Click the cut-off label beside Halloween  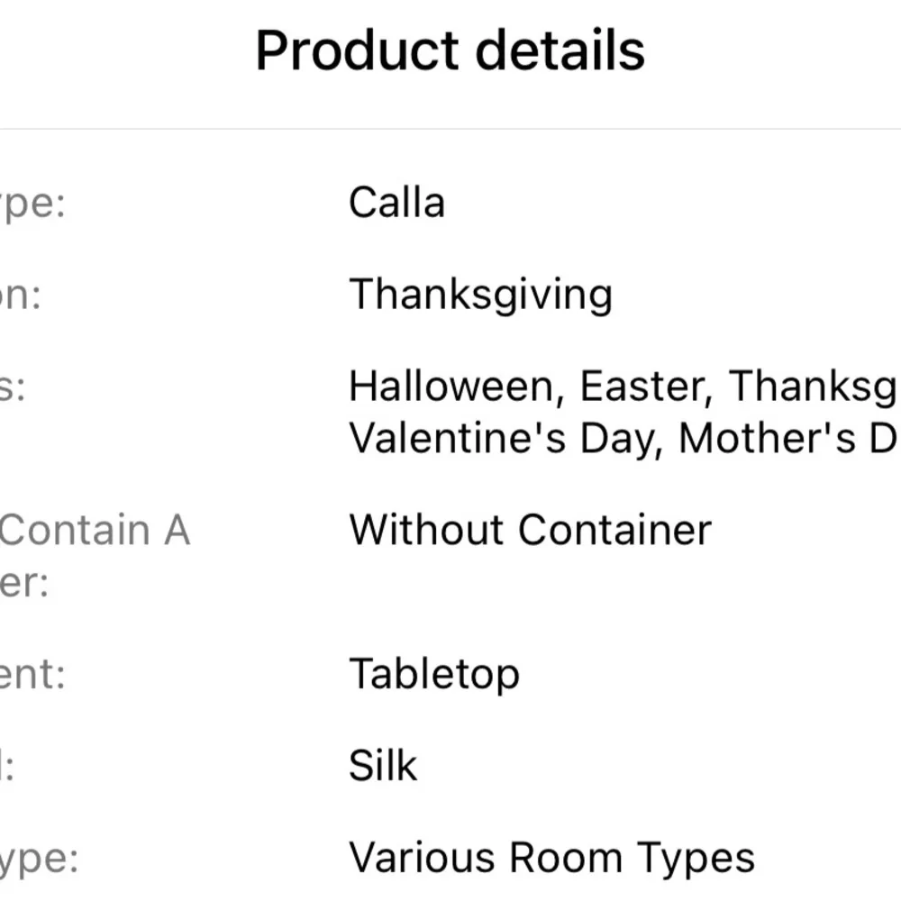(13, 388)
